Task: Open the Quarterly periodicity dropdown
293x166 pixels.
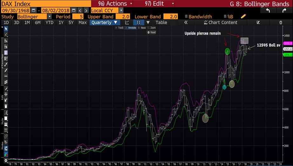Action: (104, 23)
